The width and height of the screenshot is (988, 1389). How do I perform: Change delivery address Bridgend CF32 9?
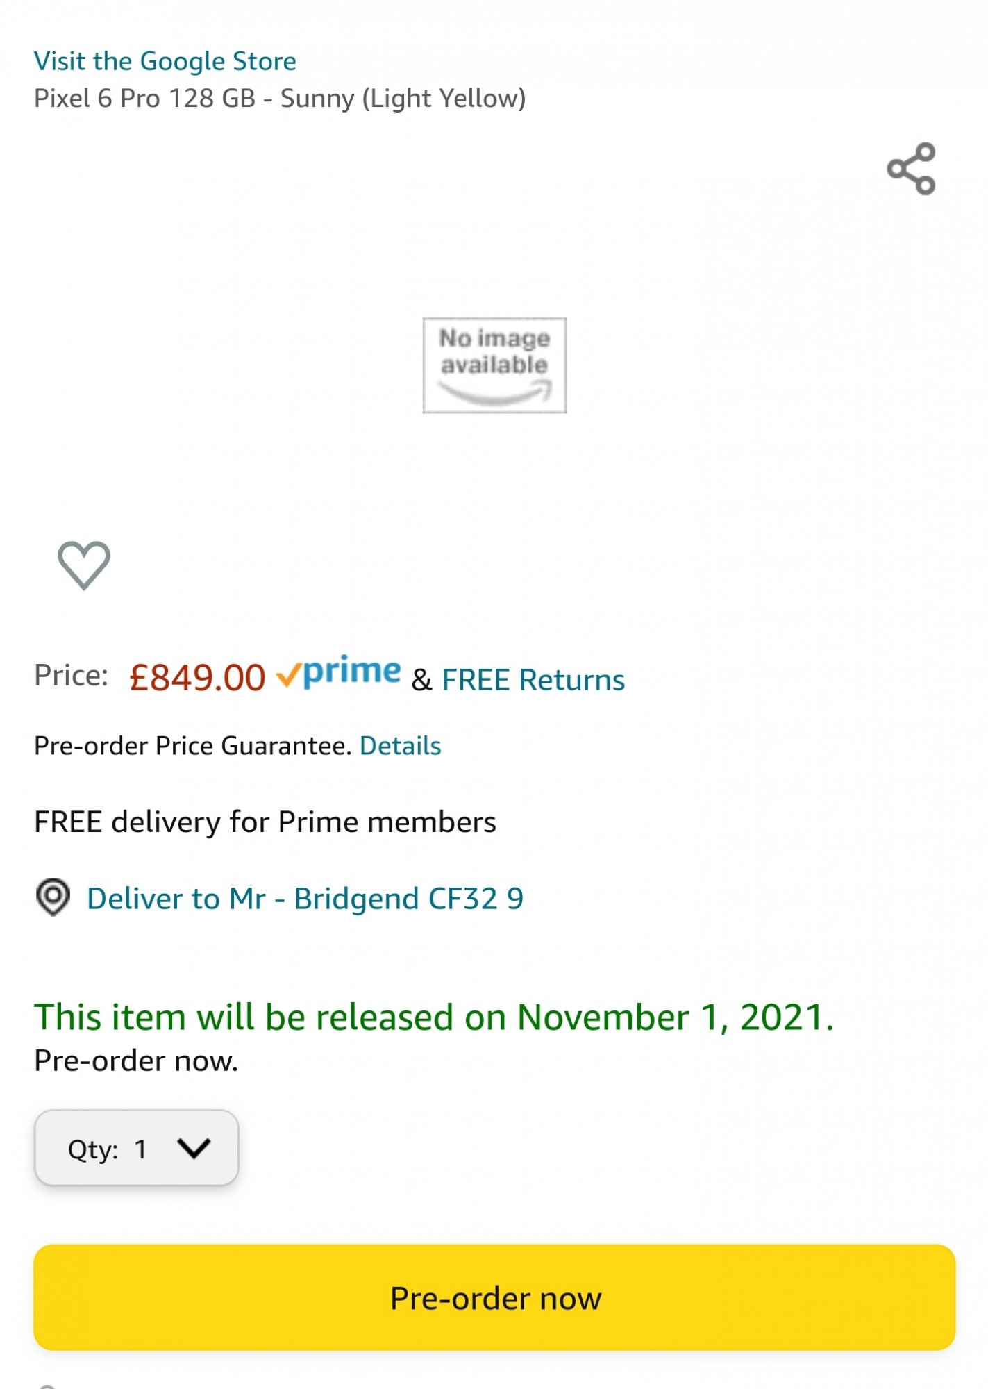point(305,898)
